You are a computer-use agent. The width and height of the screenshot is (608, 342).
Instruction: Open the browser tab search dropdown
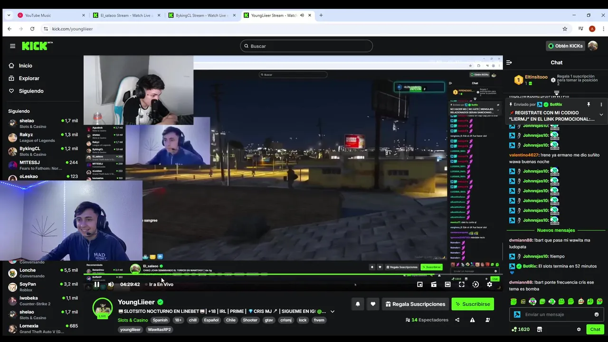(x=9, y=15)
